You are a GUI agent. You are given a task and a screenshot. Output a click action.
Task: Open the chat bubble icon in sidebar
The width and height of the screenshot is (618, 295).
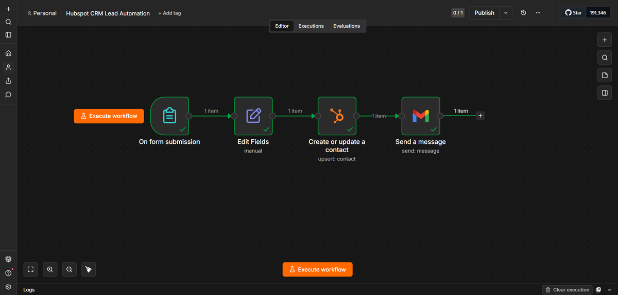8,95
